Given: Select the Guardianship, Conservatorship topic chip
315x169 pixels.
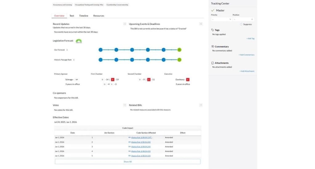Looking at the screenshot, I should tap(117, 5).
